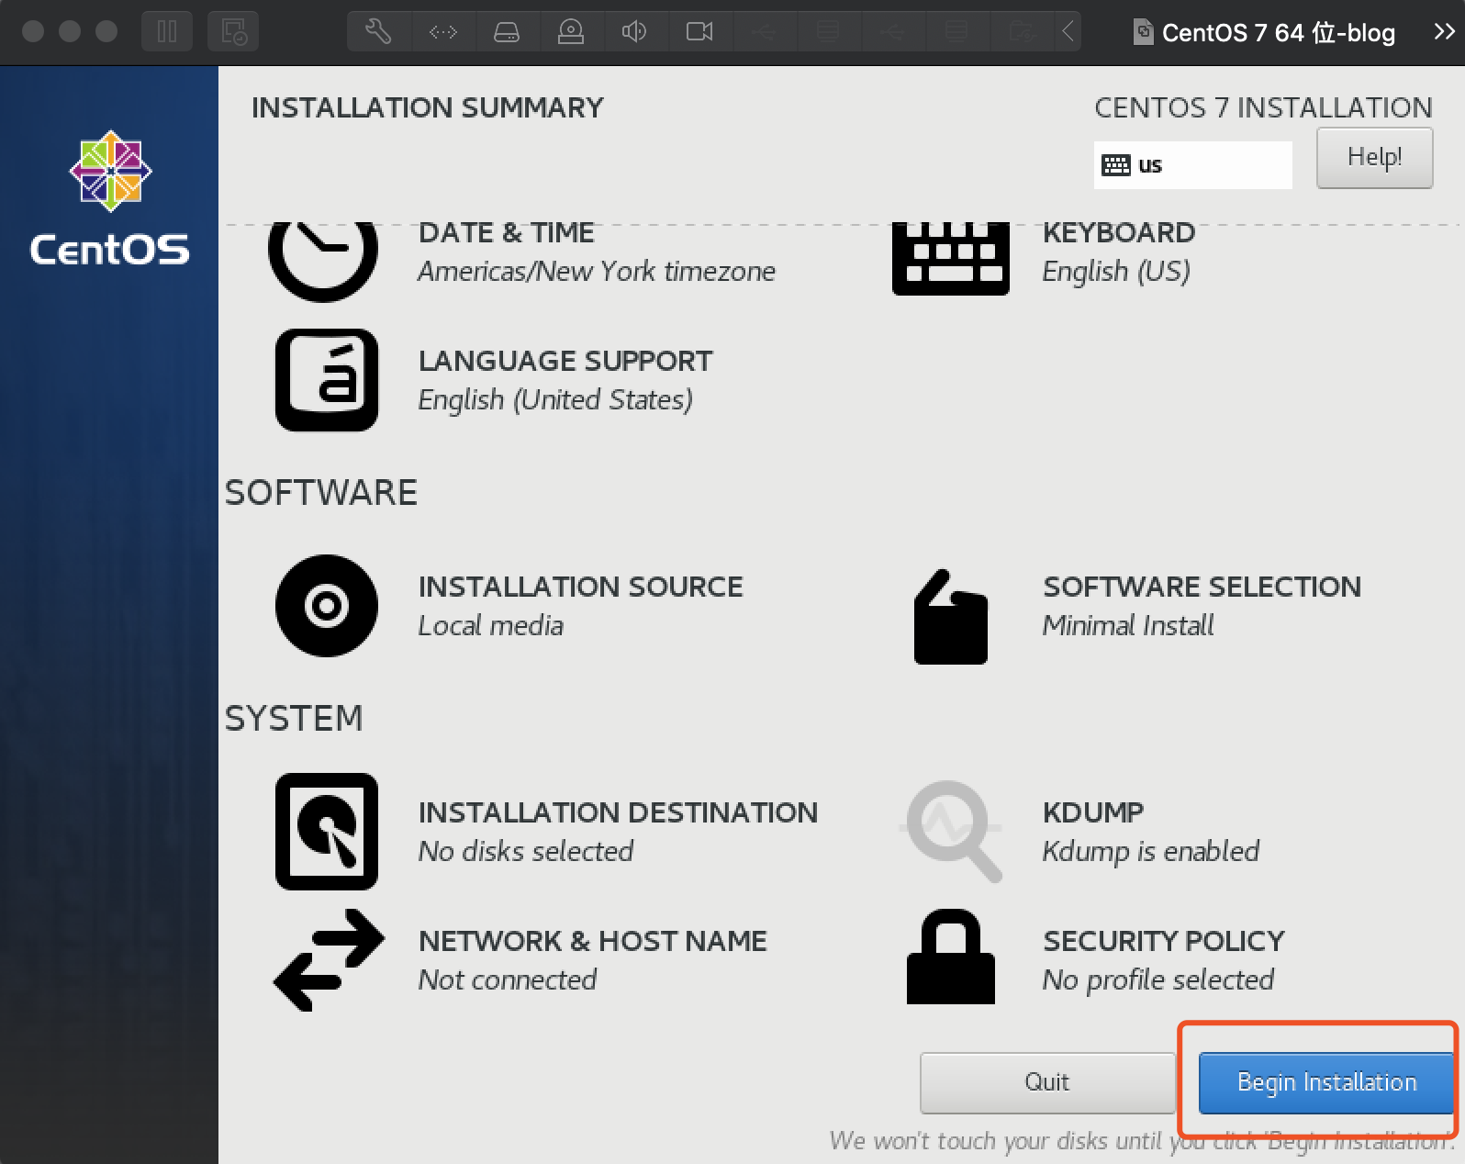Image resolution: width=1465 pixels, height=1164 pixels.
Task: Open VM settings wrench icon
Action: click(378, 32)
